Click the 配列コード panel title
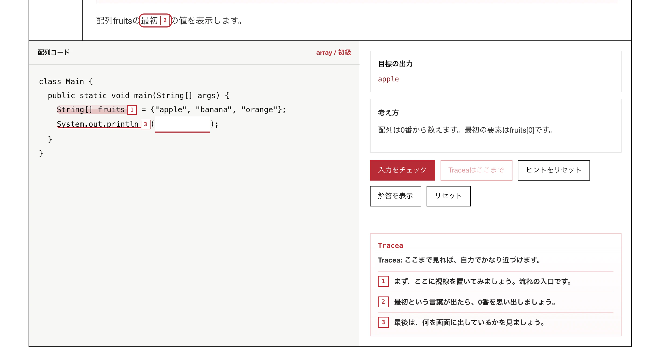Viewport: 670px width, 352px height. pyautogui.click(x=54, y=52)
